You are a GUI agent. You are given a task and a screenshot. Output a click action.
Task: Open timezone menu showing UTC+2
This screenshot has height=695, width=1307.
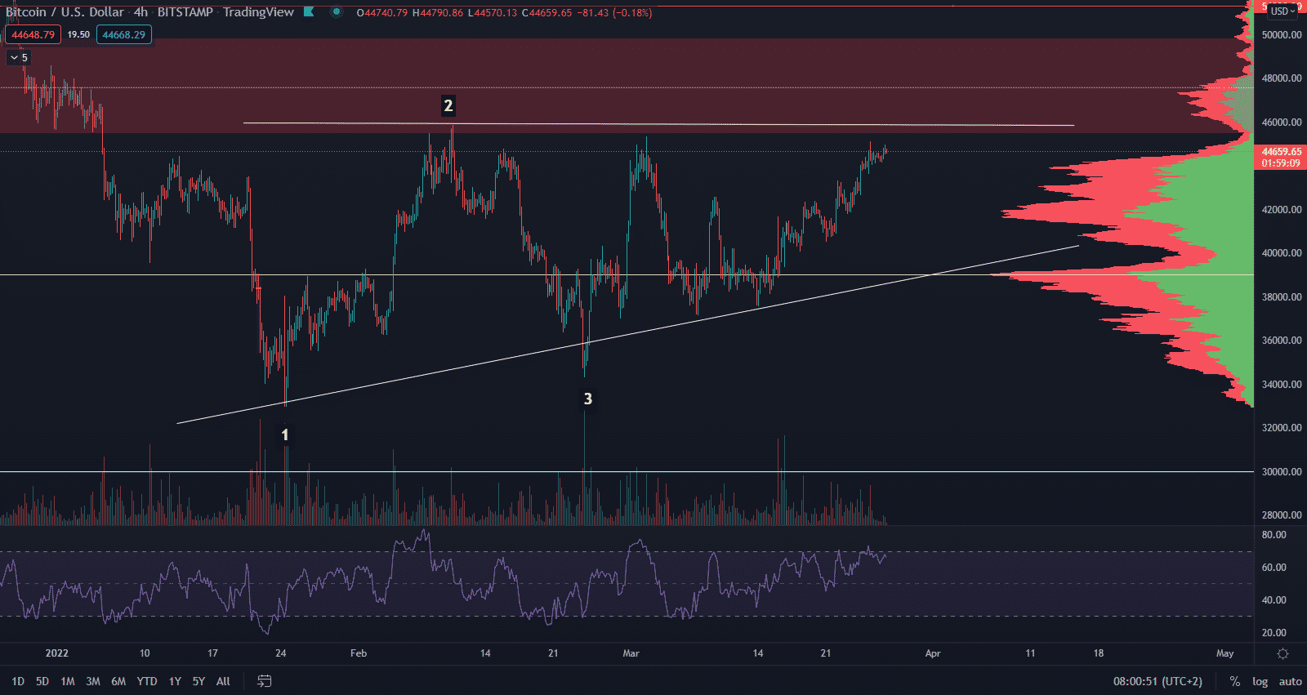click(1158, 681)
